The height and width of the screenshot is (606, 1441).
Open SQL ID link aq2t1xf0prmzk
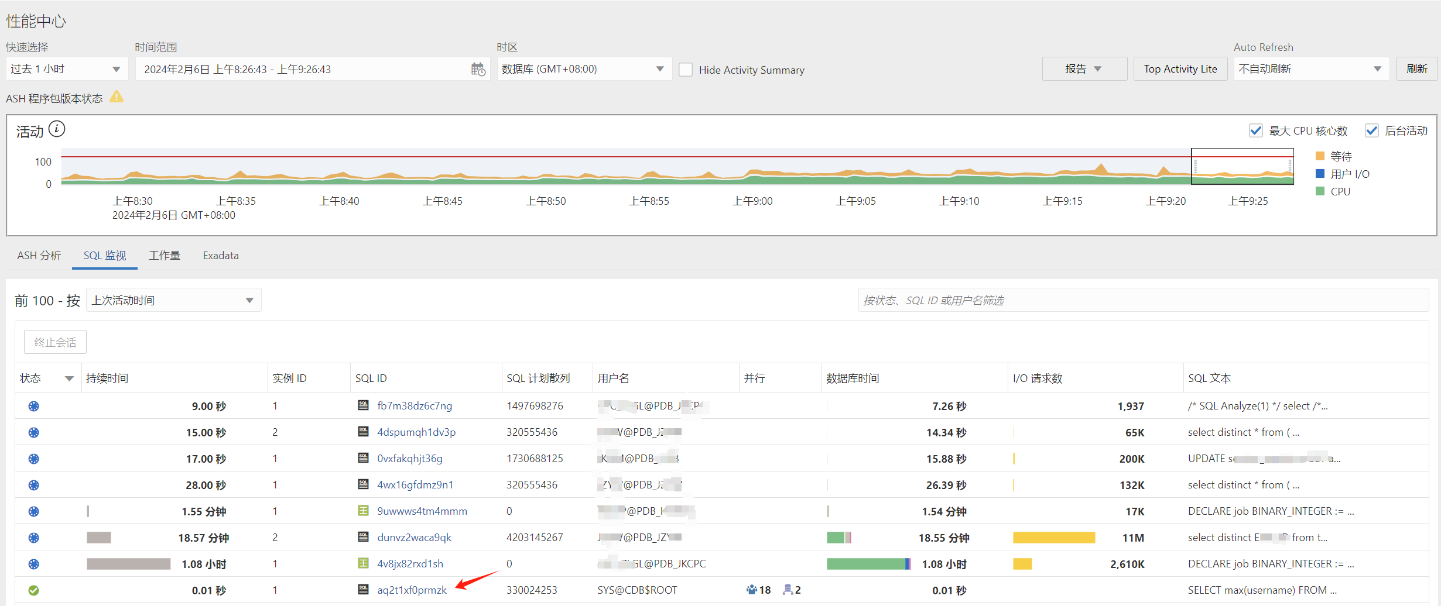coord(412,590)
